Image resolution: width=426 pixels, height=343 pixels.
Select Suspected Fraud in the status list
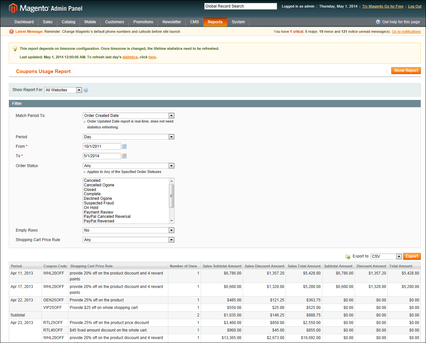coord(99,203)
